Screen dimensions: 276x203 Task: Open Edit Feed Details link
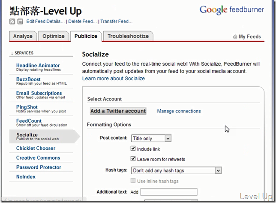[x=45, y=21]
